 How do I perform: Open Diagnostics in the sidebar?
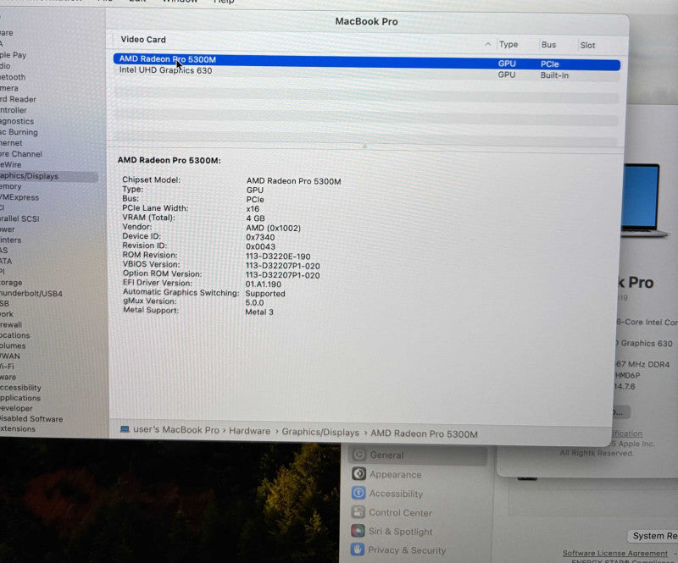pos(17,121)
